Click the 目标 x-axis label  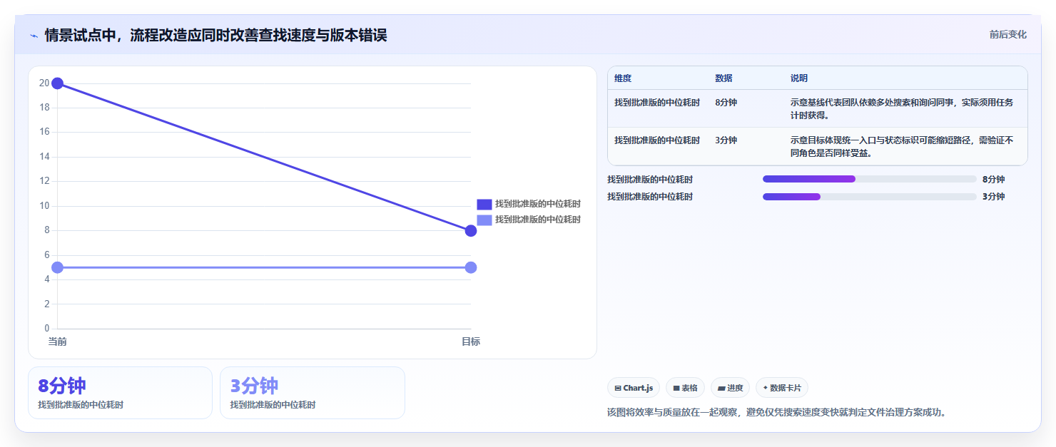(x=471, y=341)
